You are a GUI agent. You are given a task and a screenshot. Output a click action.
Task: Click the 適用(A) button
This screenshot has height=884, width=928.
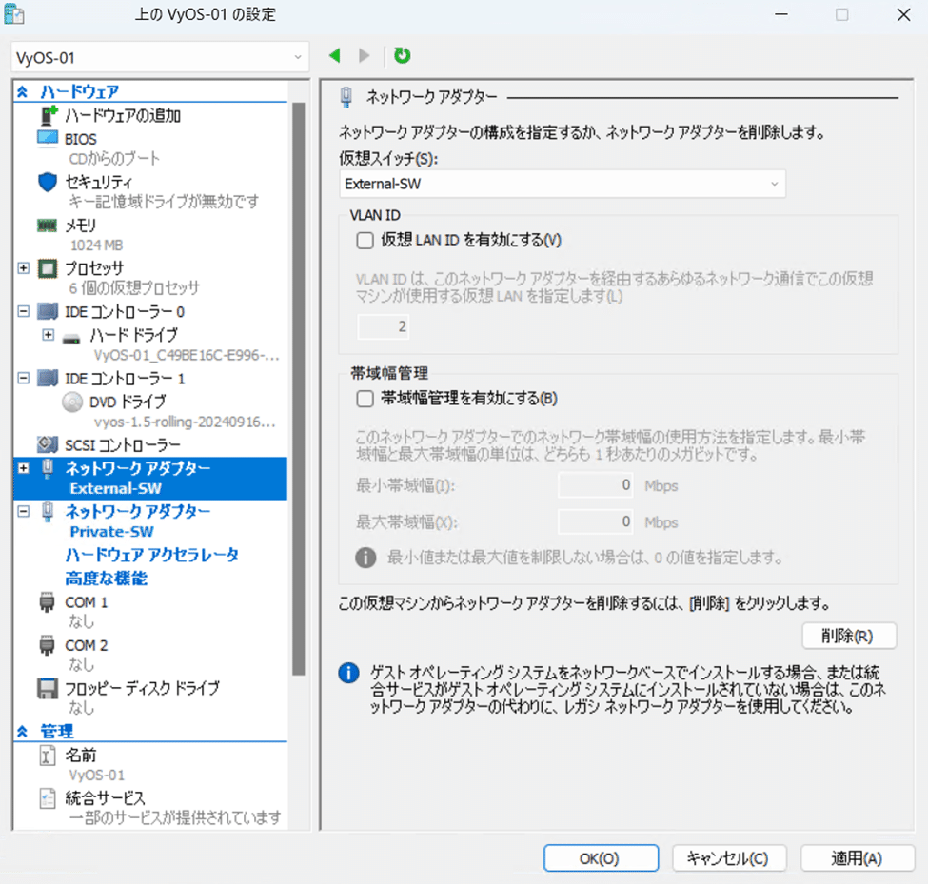pos(857,858)
